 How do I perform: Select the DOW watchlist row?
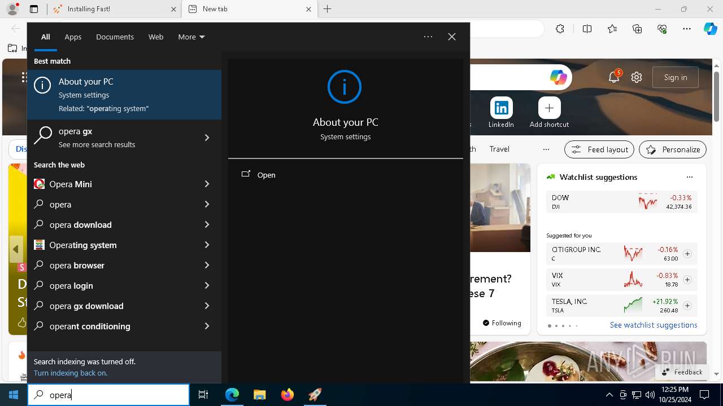click(621, 202)
